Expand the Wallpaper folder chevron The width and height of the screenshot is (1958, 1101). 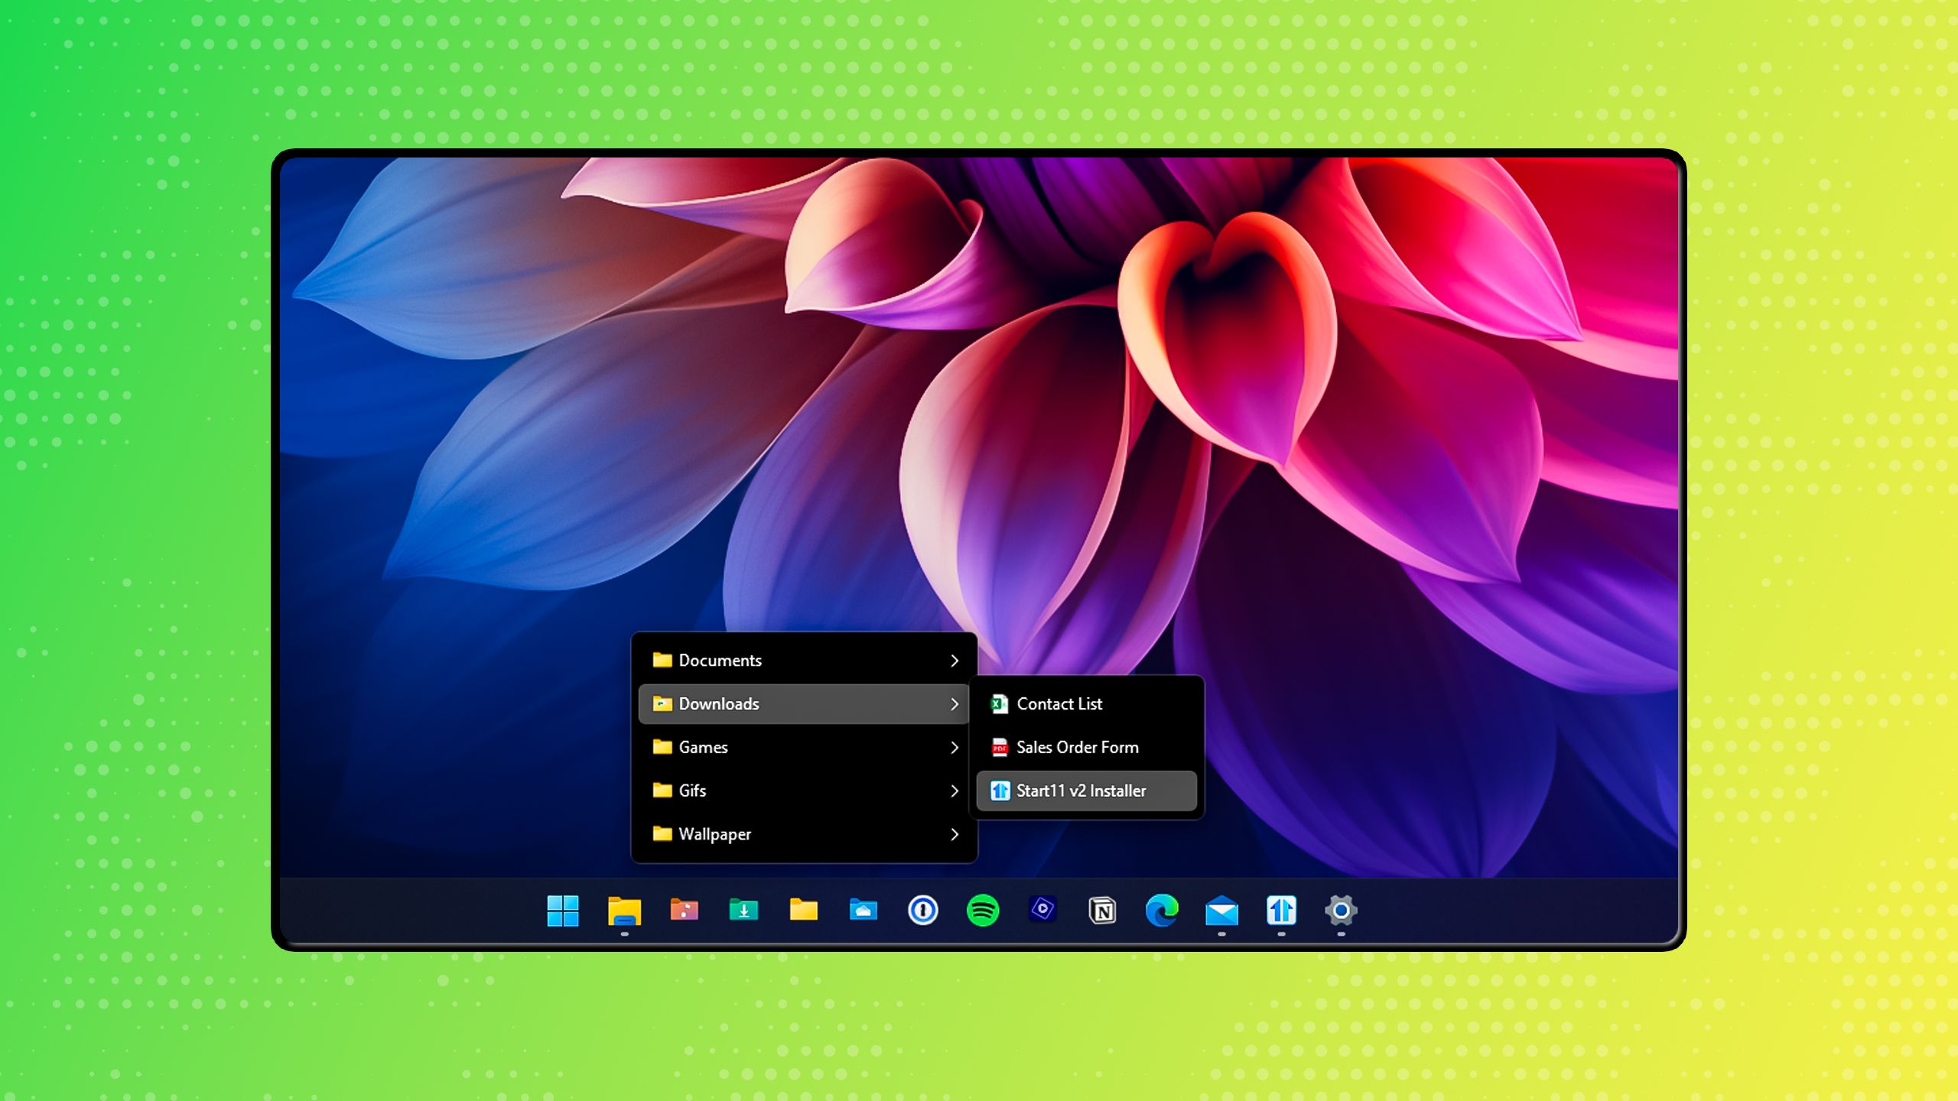[954, 834]
